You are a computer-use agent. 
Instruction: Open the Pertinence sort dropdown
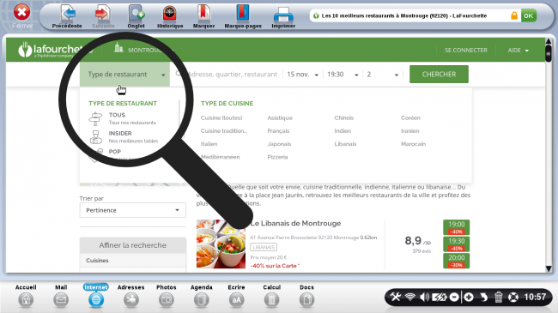coord(133,210)
